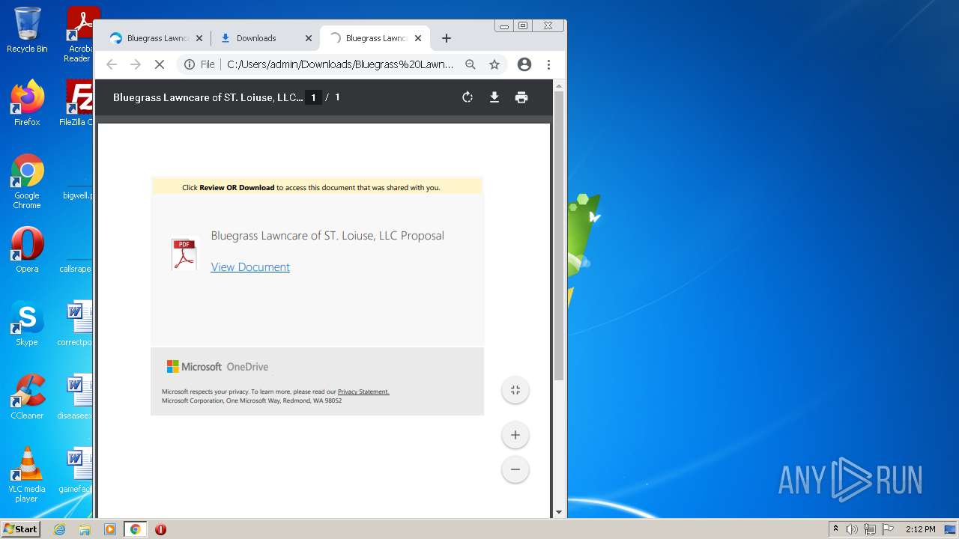
Task: Close the active Bluegrass Lawncare tab
Action: coord(418,38)
